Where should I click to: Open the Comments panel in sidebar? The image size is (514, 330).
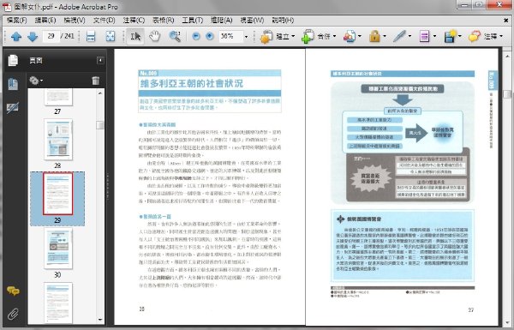13,291
